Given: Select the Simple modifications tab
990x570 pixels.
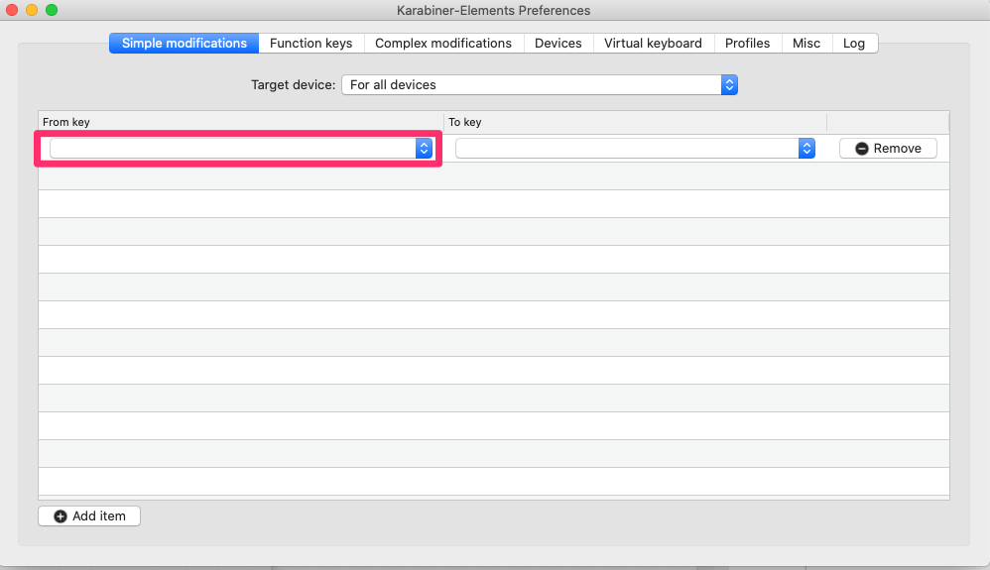Looking at the screenshot, I should pos(184,43).
